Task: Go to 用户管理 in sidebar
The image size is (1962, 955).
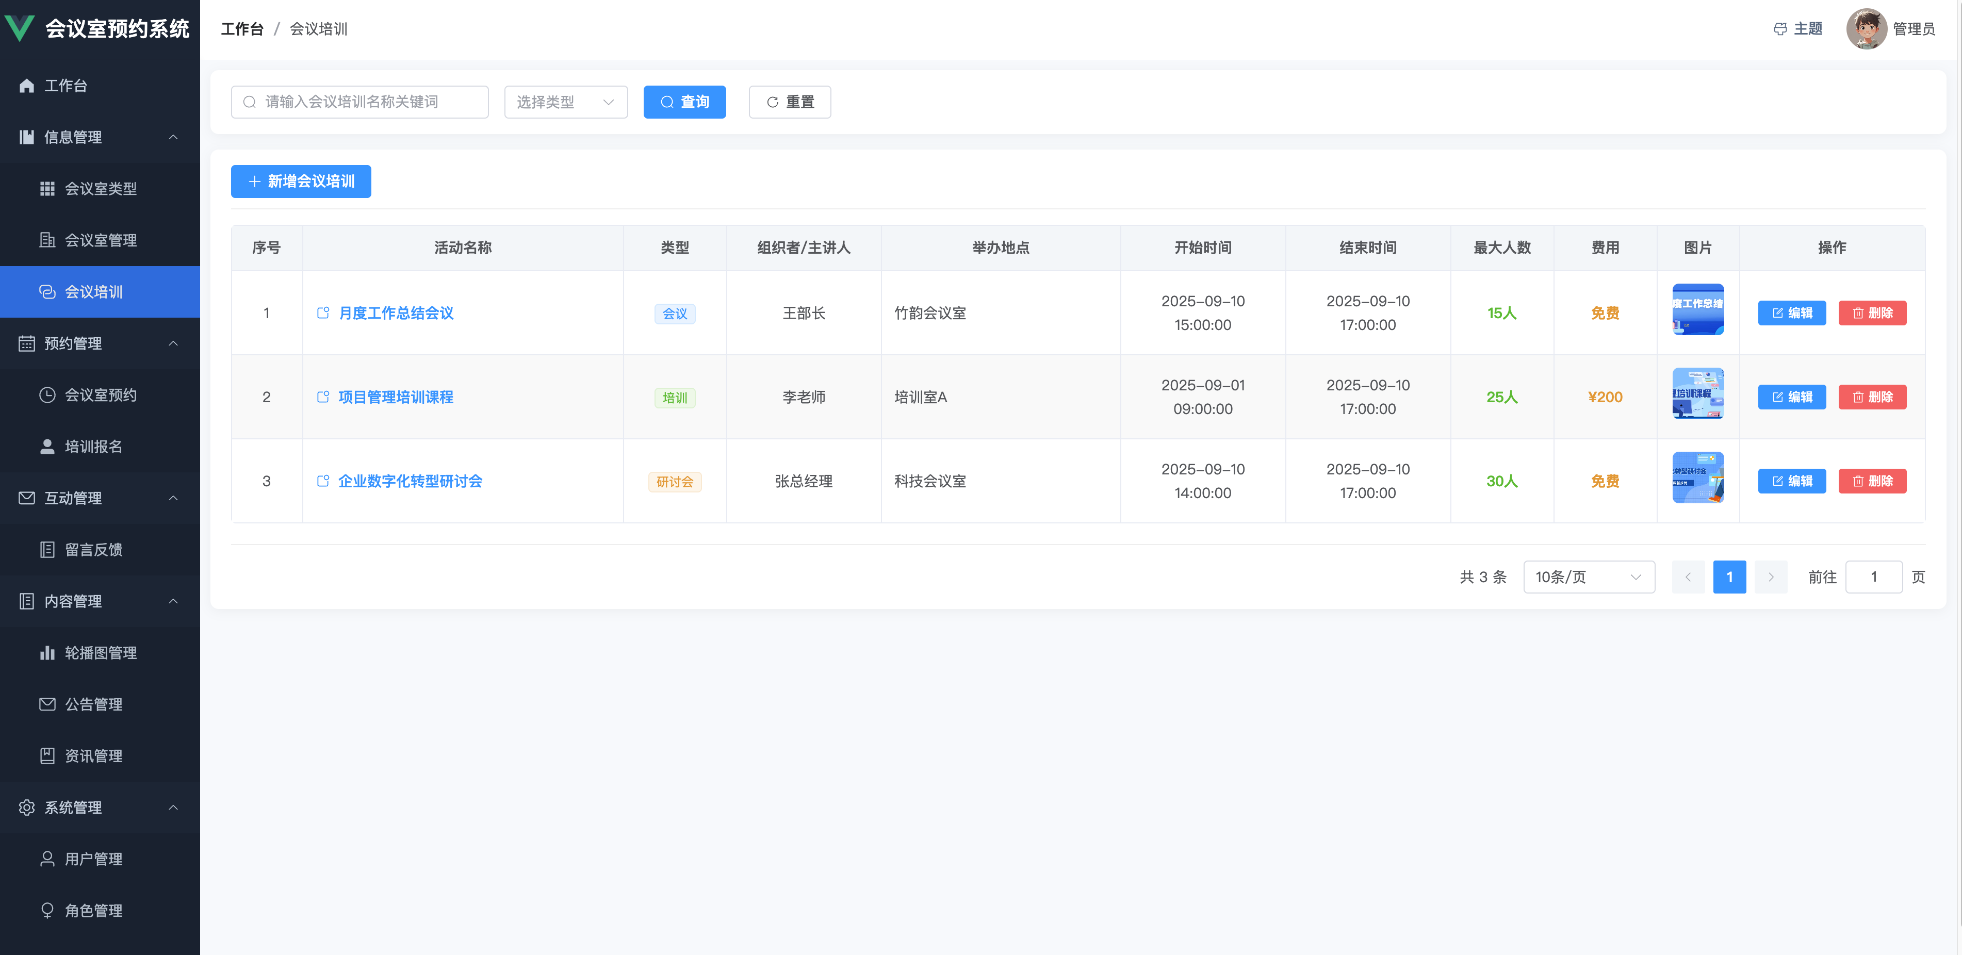Action: [93, 859]
